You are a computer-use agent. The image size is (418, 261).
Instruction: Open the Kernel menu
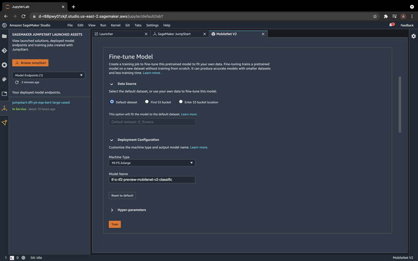(x=115, y=25)
